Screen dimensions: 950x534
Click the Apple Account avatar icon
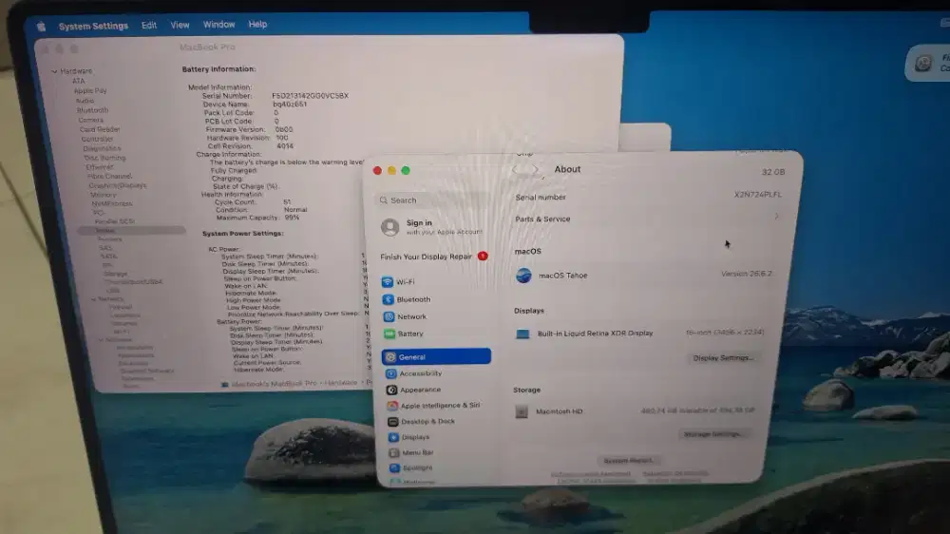coord(389,227)
